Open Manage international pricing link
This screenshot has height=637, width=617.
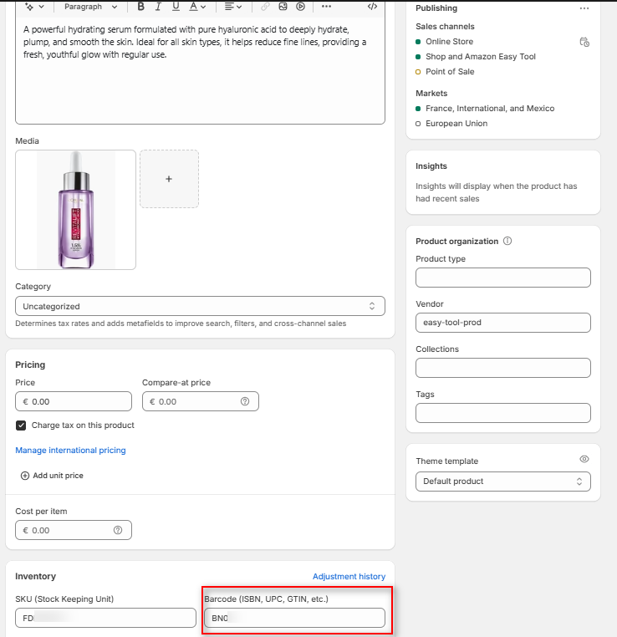[x=70, y=451]
